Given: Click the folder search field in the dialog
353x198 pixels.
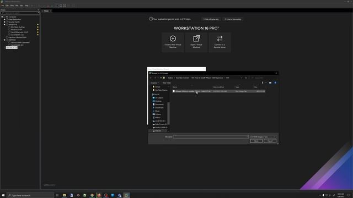Looking at the screenshot, I should (264, 78).
